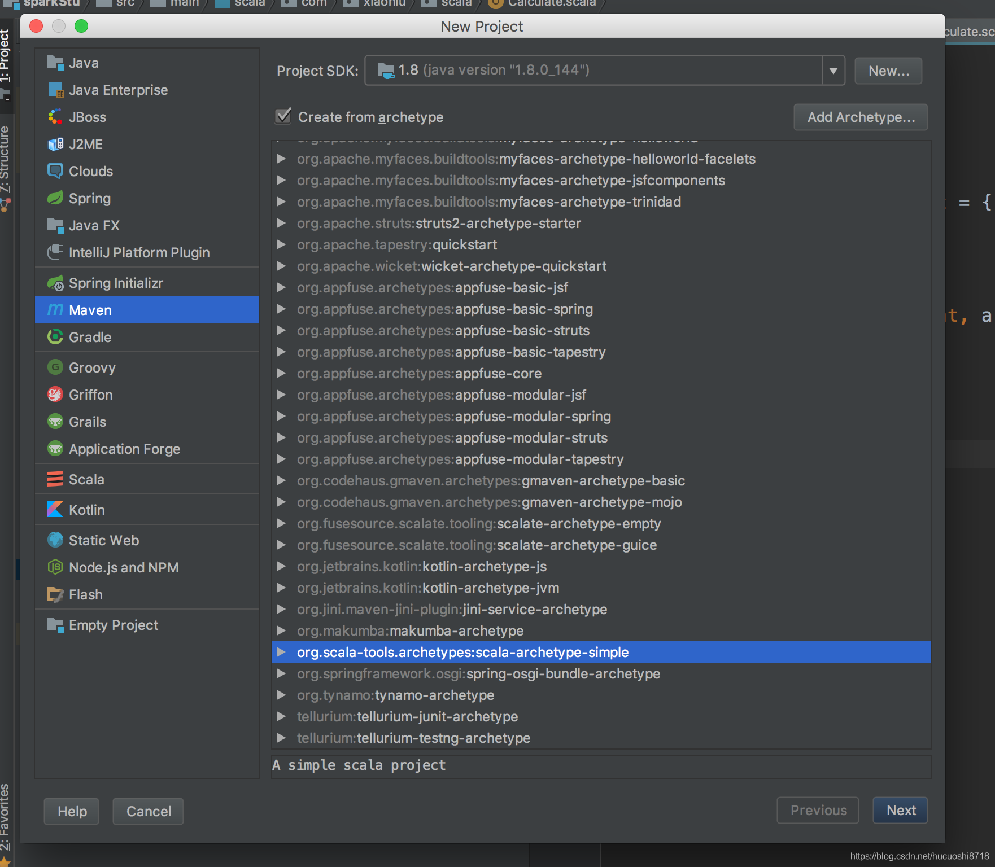Click the Grails icon
This screenshot has height=867, width=995.
click(55, 422)
